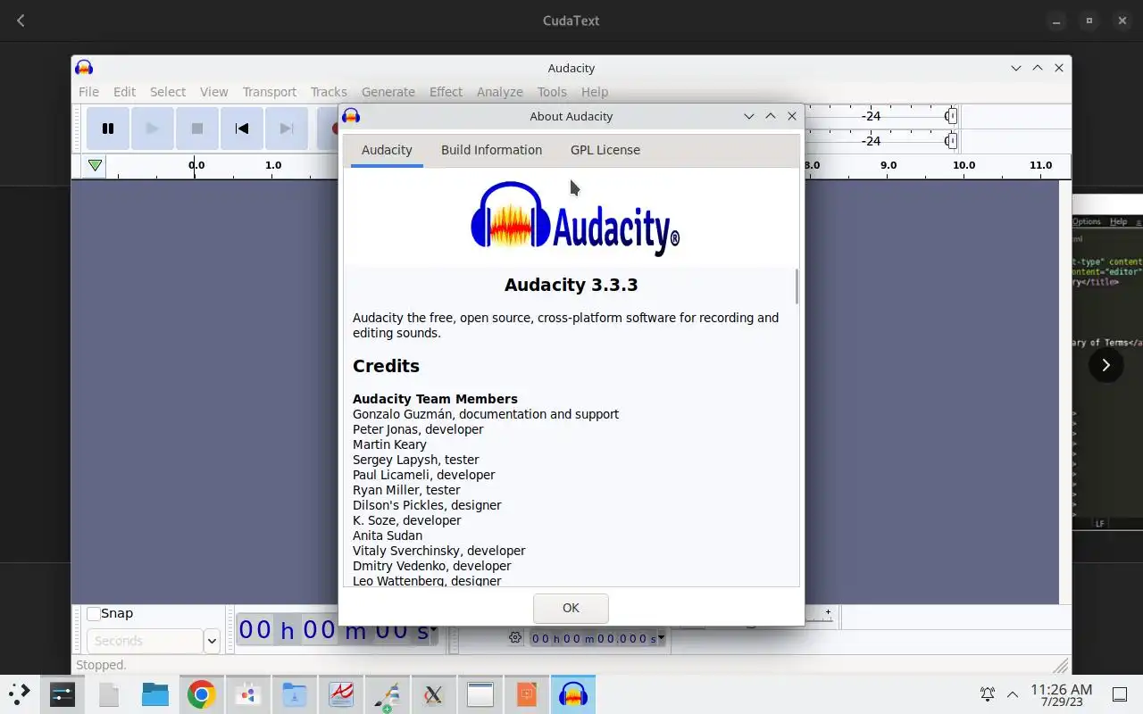This screenshot has width=1143, height=714.
Task: Click the Seconds snap input field
Action: pyautogui.click(x=146, y=641)
